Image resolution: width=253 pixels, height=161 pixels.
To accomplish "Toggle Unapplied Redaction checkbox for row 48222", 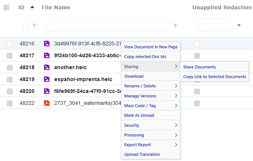I will [x=197, y=103].
